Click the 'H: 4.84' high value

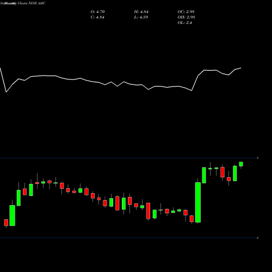coord(141,12)
